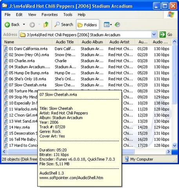Screen dimensions: 179x188
Task: Click 'Dani Calif...' audio title cell
Action: point(65,49)
